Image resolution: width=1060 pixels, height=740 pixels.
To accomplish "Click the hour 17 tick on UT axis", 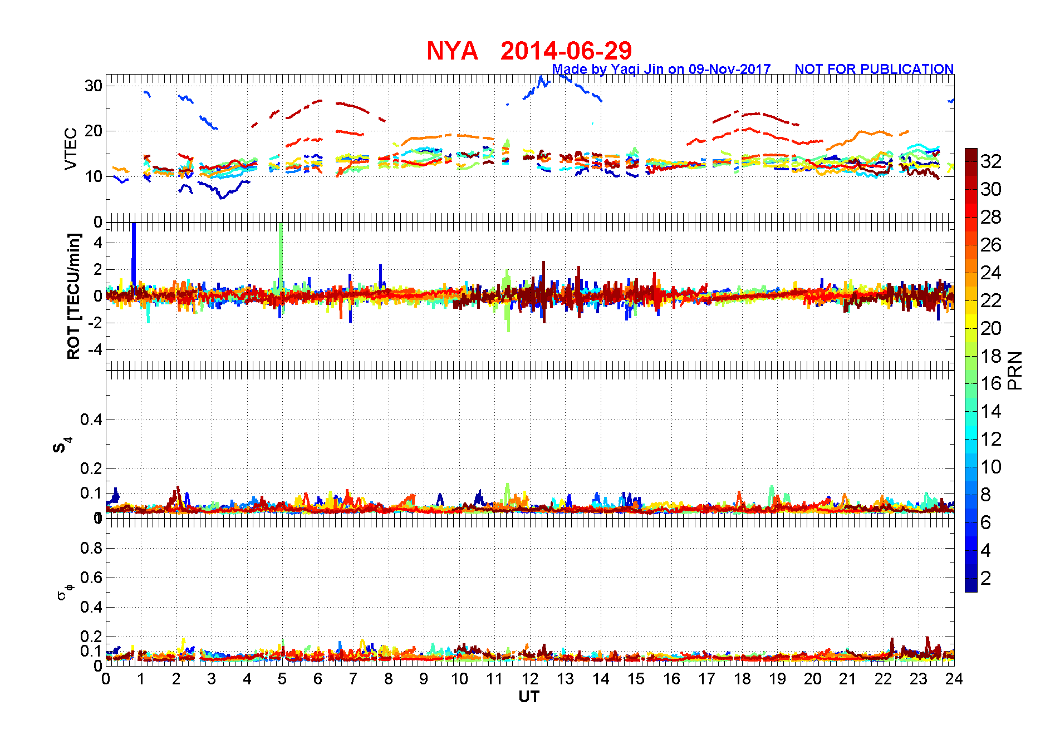I will point(706,679).
